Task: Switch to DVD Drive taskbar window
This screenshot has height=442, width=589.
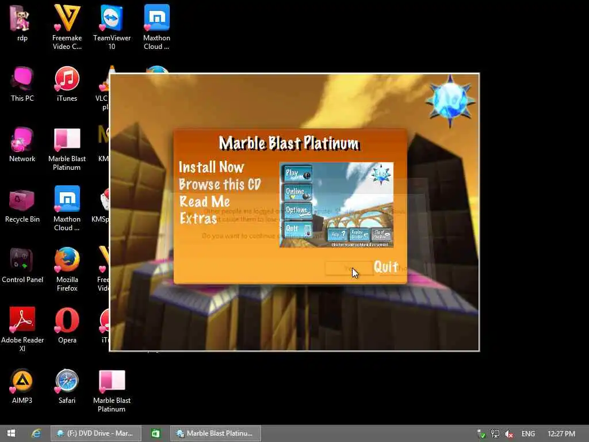Action: (x=96, y=433)
